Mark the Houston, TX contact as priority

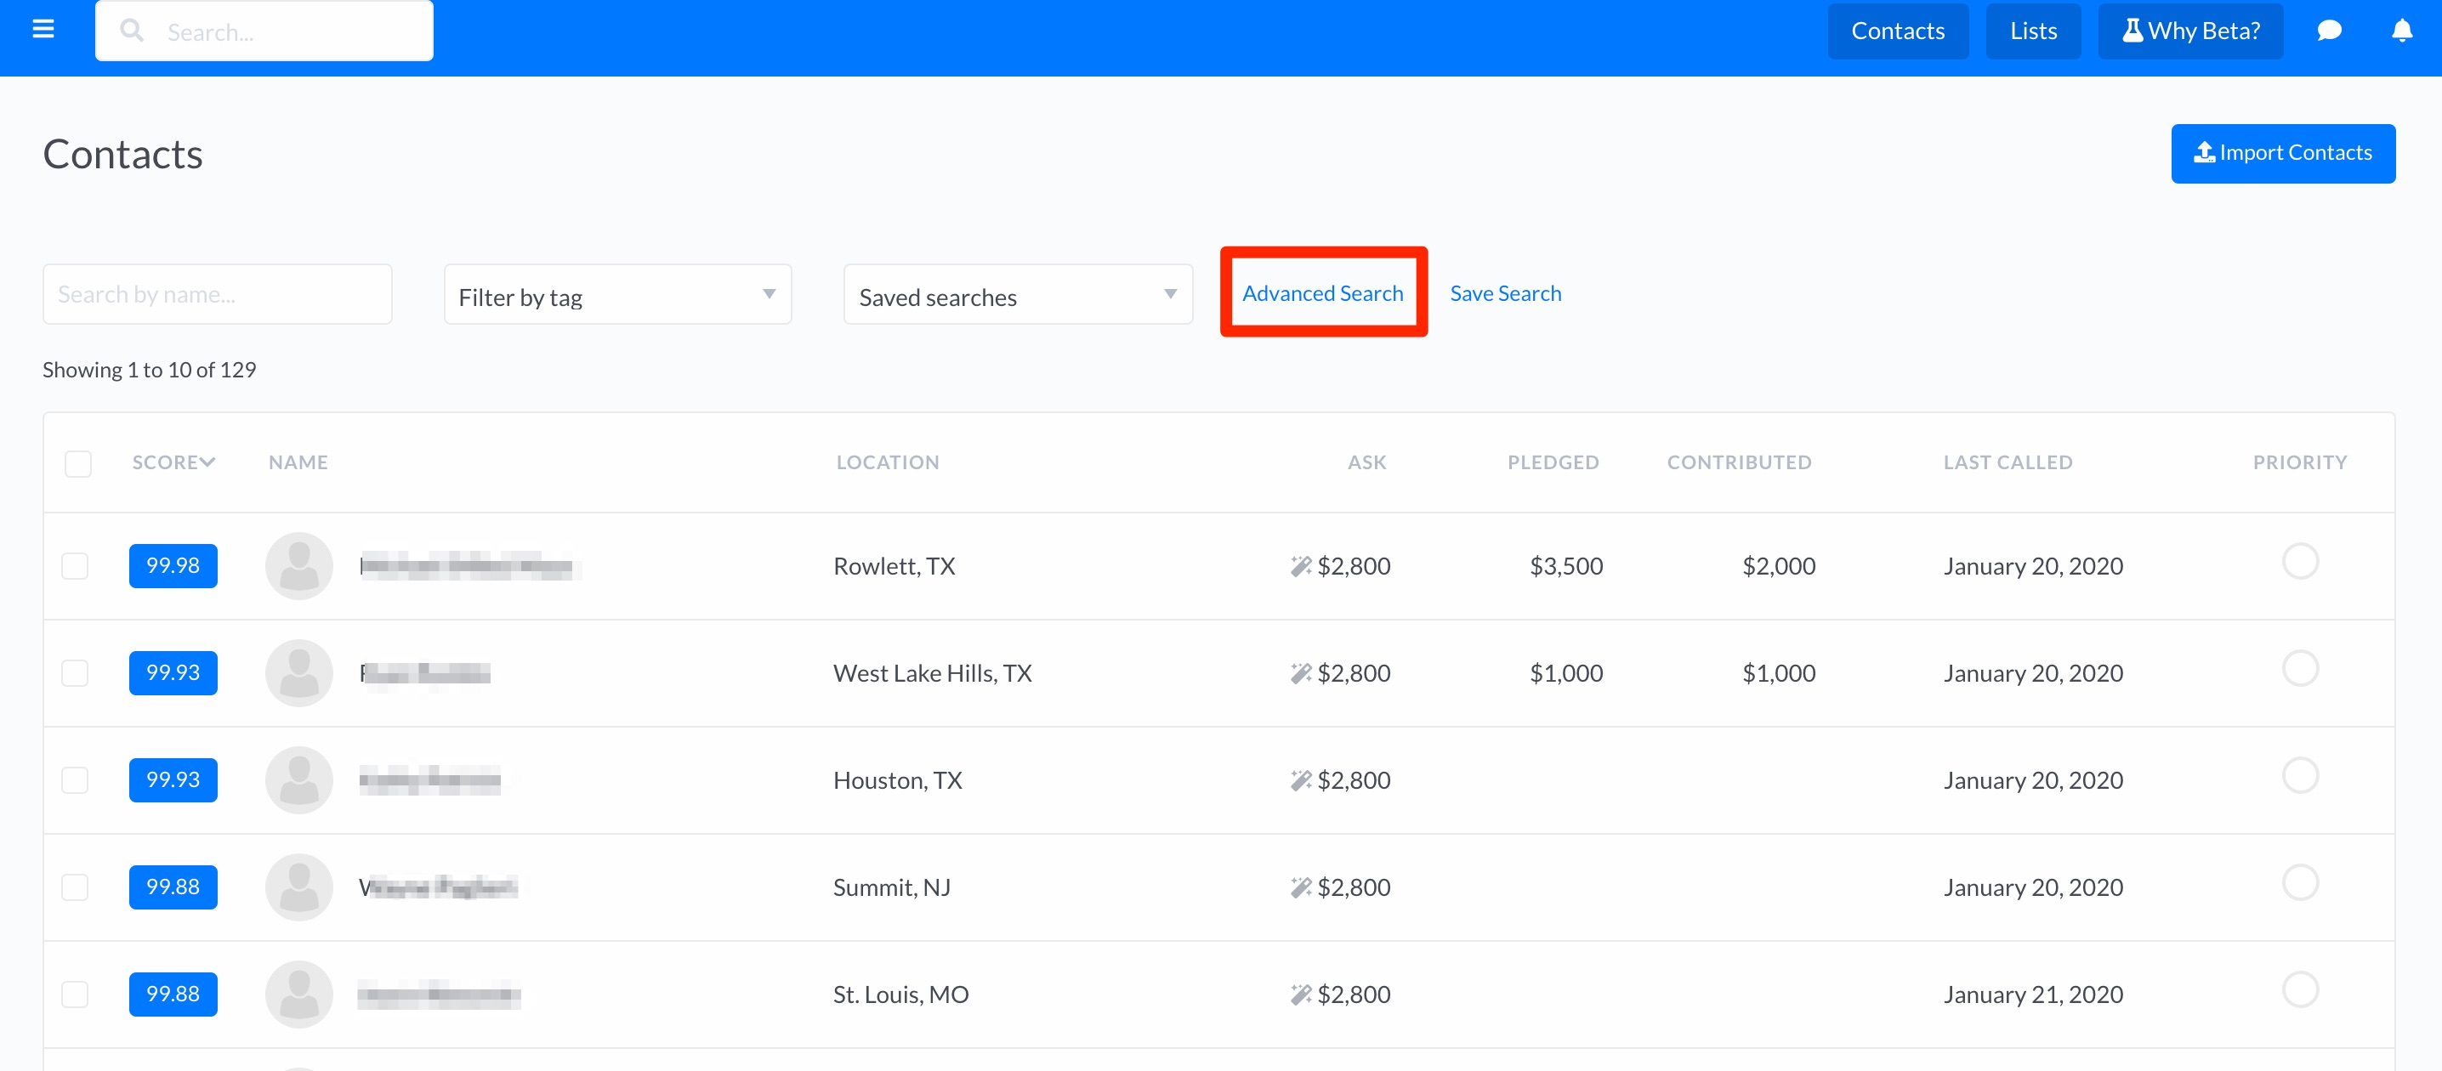point(2300,775)
